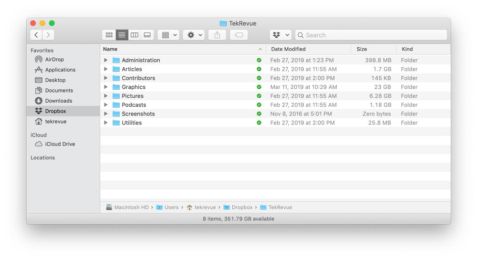Go back with the Back arrow
The height and width of the screenshot is (259, 477).
coord(36,35)
